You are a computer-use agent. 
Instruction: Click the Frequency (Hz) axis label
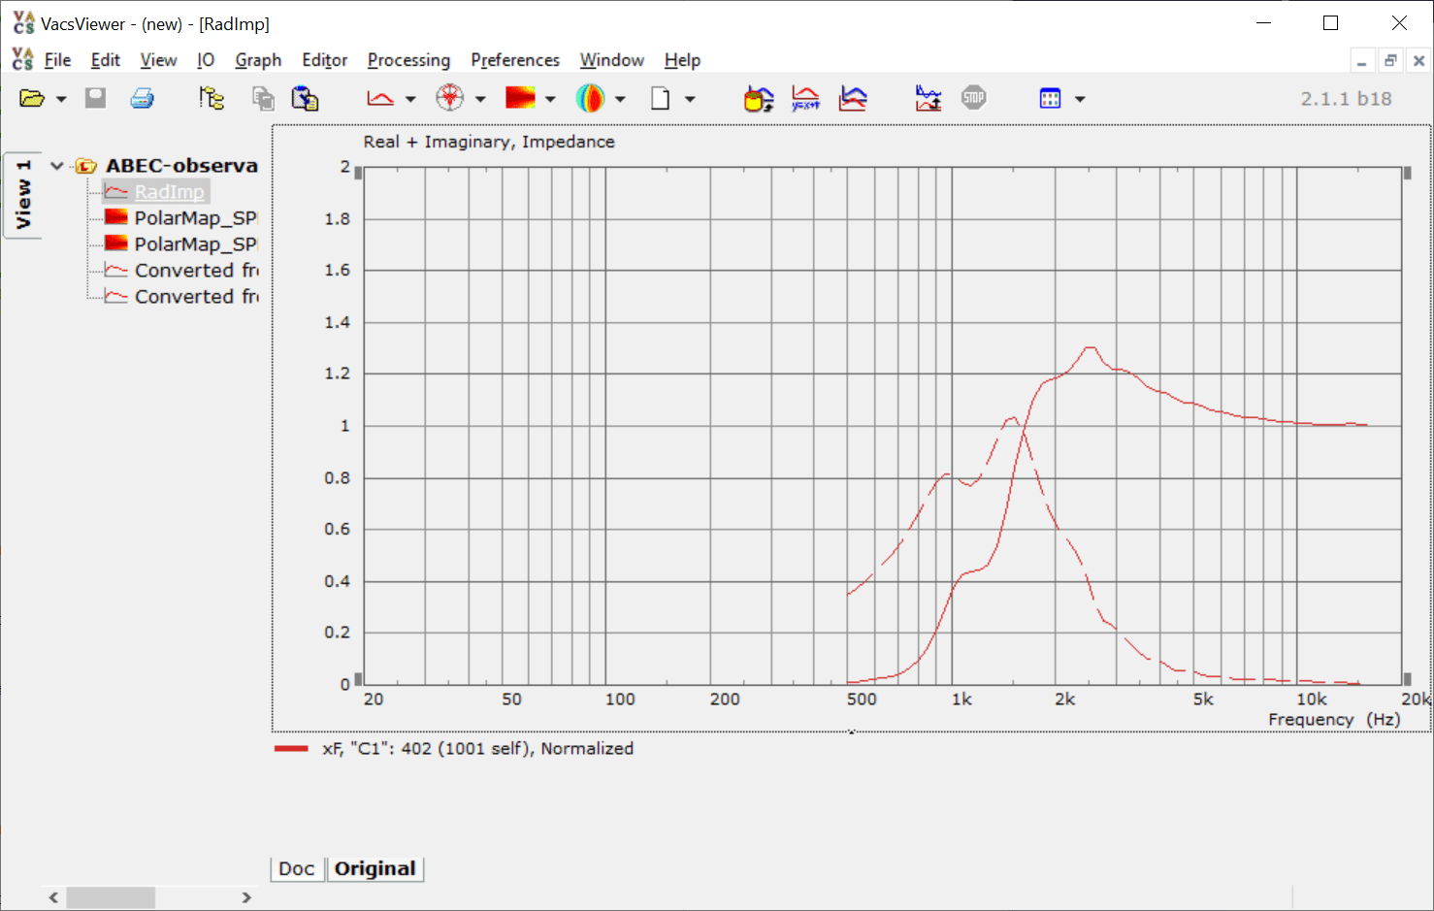[1334, 720]
